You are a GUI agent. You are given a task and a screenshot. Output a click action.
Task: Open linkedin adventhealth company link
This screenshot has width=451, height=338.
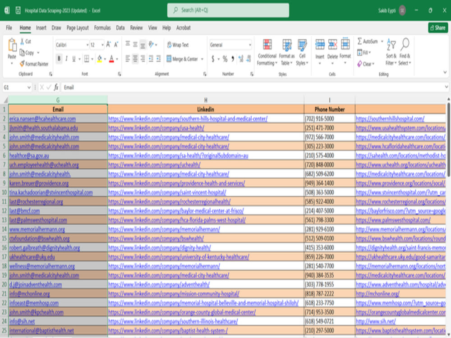point(159,284)
